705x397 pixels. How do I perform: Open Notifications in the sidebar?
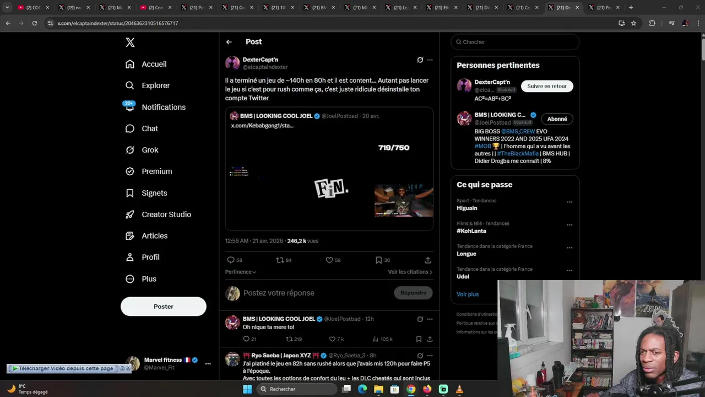click(155, 107)
